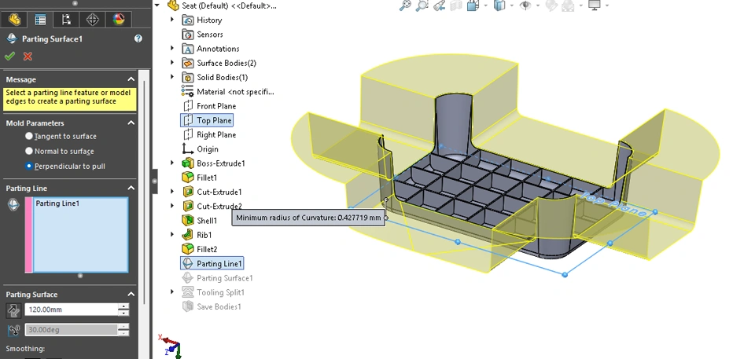
Task: Click the View Orientation cube icon
Action: (x=473, y=5)
